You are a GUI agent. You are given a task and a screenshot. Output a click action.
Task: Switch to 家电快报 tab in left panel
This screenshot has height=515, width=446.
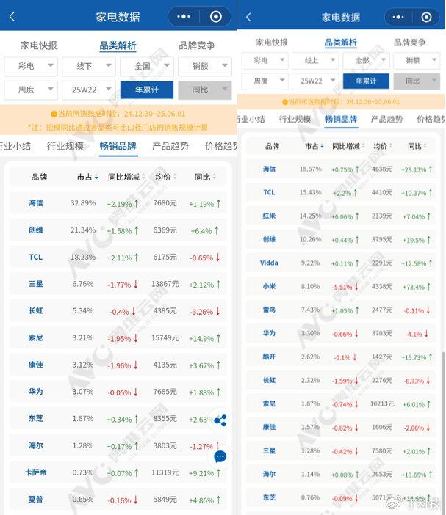(39, 45)
